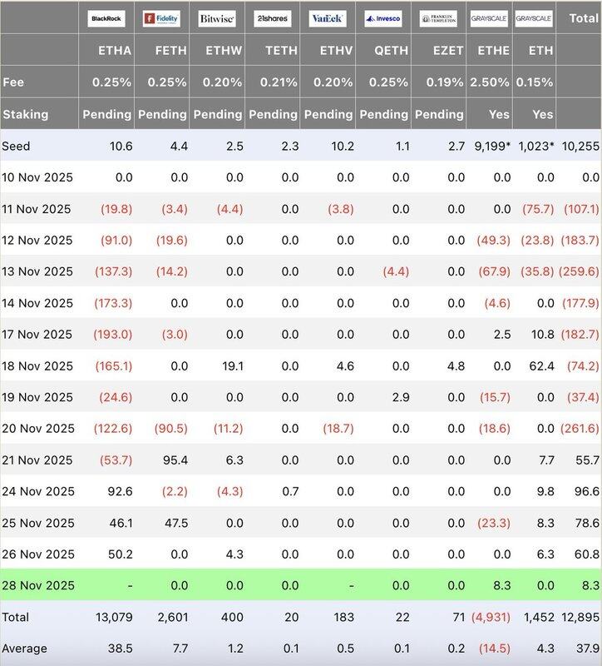Click the Bitwise logo
This screenshot has width=602, height=666.
(x=216, y=17)
